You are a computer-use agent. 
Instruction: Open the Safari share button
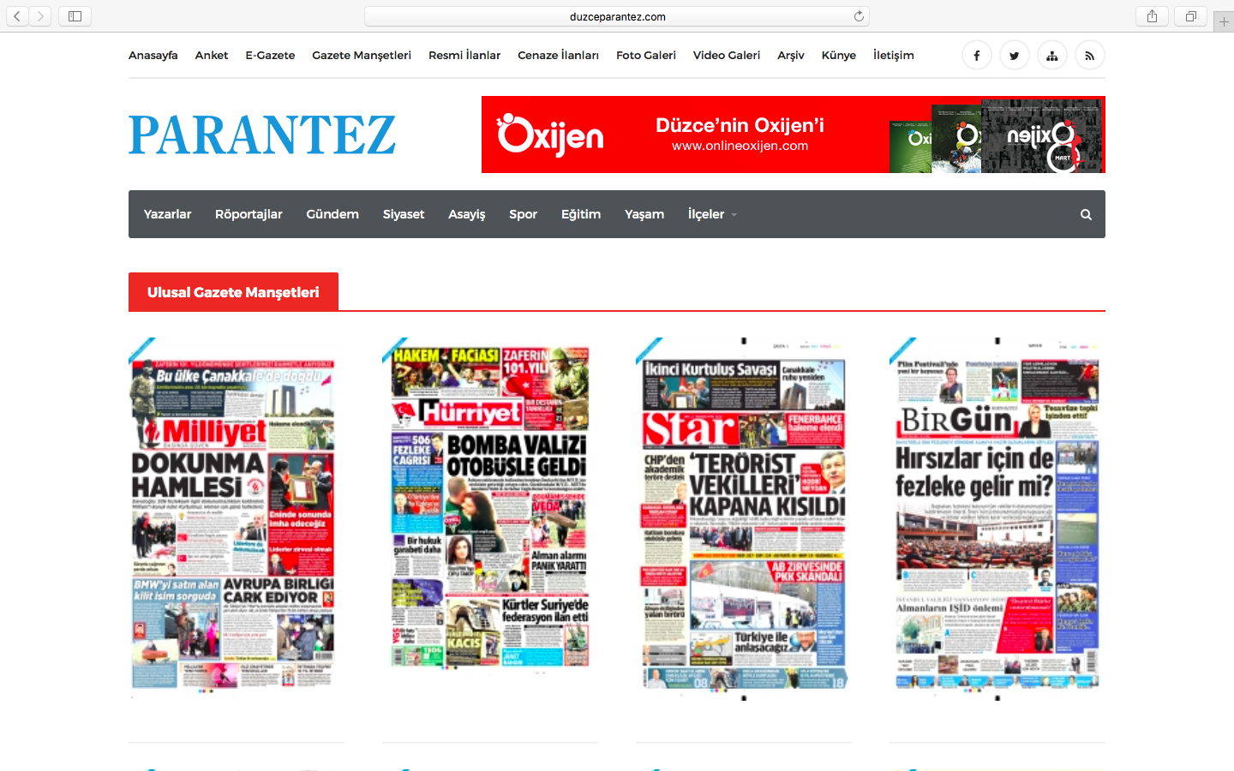tap(1152, 16)
